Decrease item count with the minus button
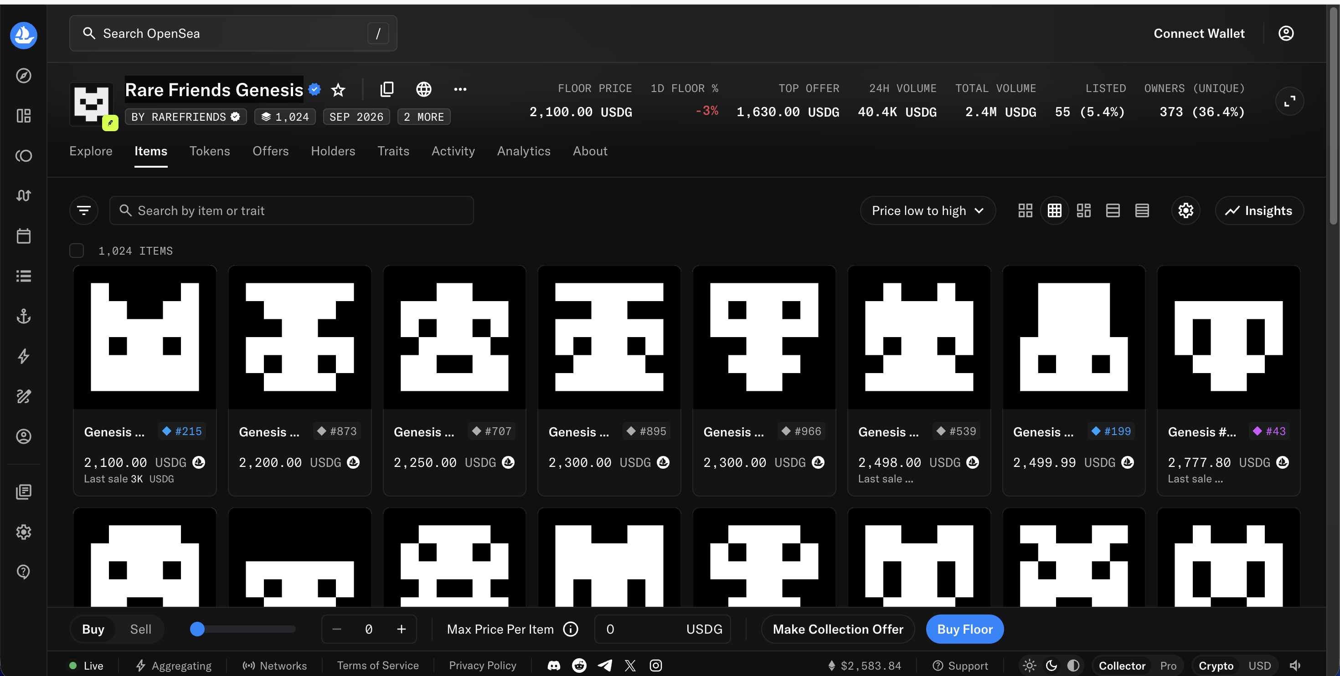Viewport: 1340px width, 676px height. coord(336,629)
